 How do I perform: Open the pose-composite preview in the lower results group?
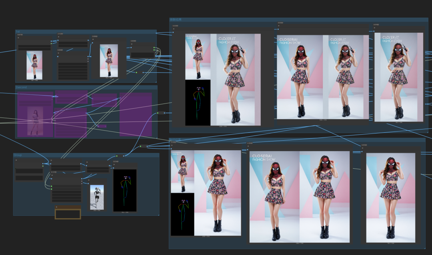point(206,193)
